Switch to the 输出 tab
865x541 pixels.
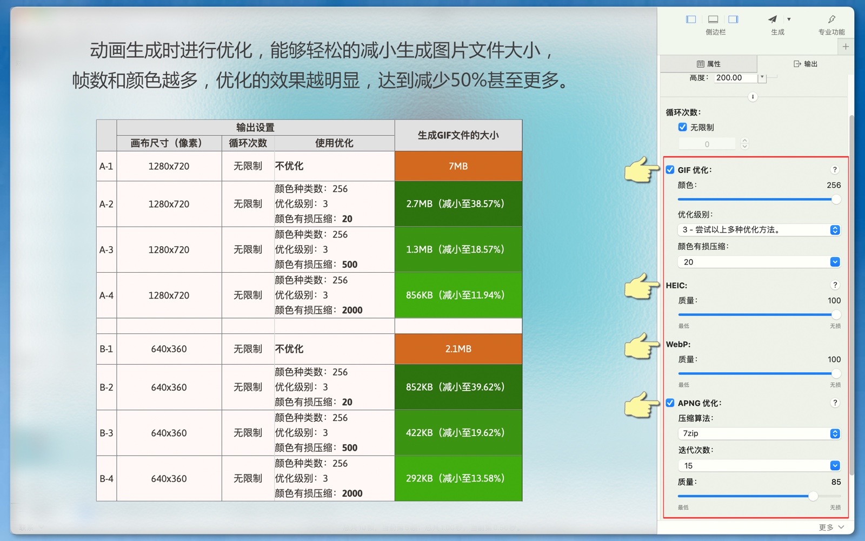point(805,64)
